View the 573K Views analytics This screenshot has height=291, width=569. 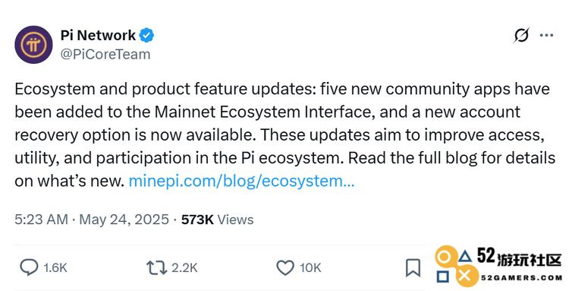[x=218, y=220]
